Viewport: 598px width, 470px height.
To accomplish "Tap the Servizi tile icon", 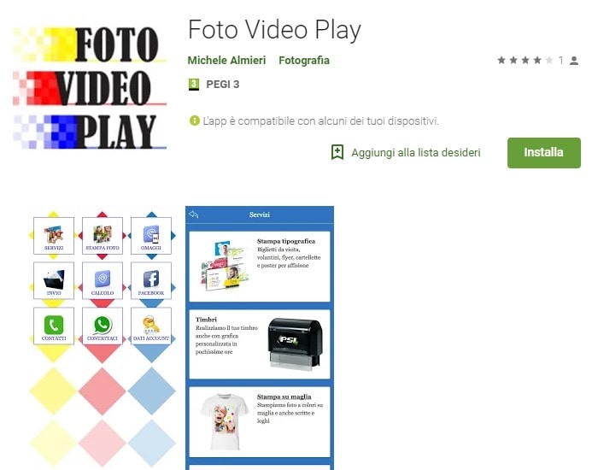I will pos(54,234).
